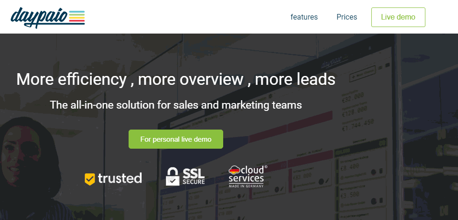Screen dimensions: 458x220
Task: Open the Prices menu item
Action: (x=347, y=17)
